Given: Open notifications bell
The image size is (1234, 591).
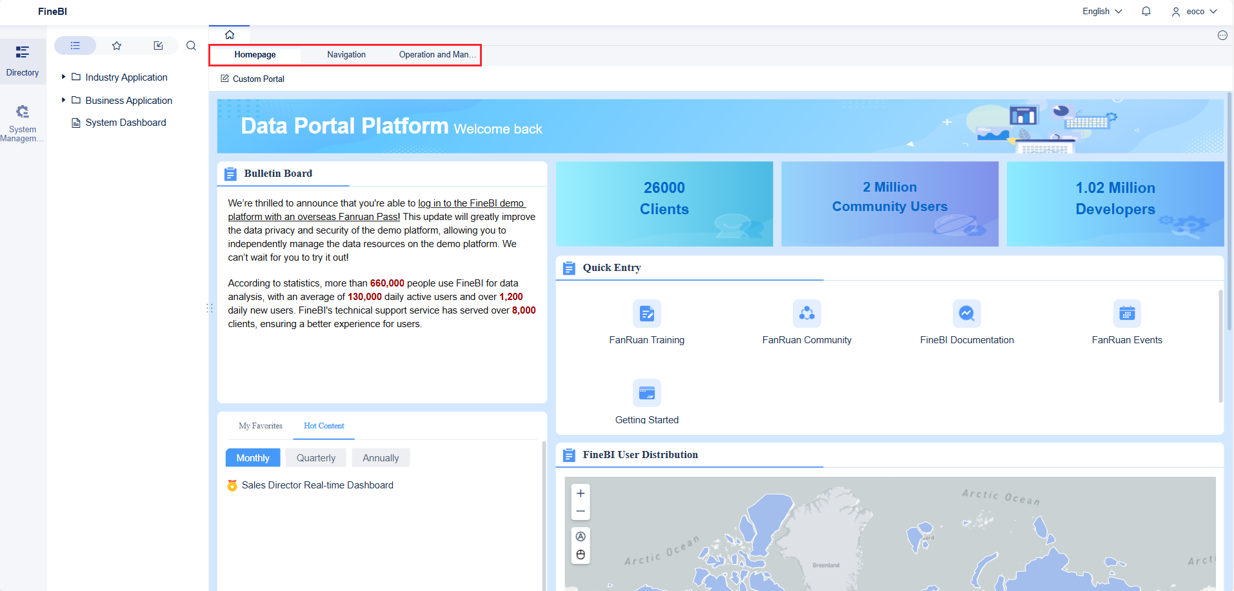Looking at the screenshot, I should click(1146, 11).
